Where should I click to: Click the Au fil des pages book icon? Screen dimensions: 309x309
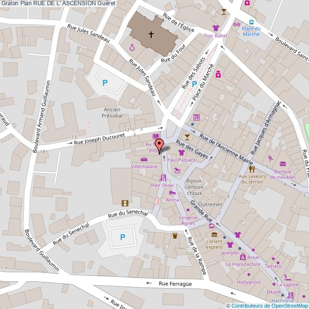click(155, 136)
